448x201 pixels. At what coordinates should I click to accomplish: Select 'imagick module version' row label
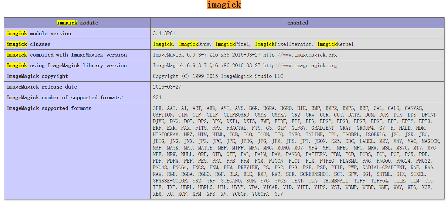[39, 34]
